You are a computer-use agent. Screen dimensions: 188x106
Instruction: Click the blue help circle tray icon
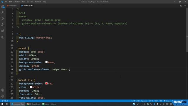tap(134, 104)
